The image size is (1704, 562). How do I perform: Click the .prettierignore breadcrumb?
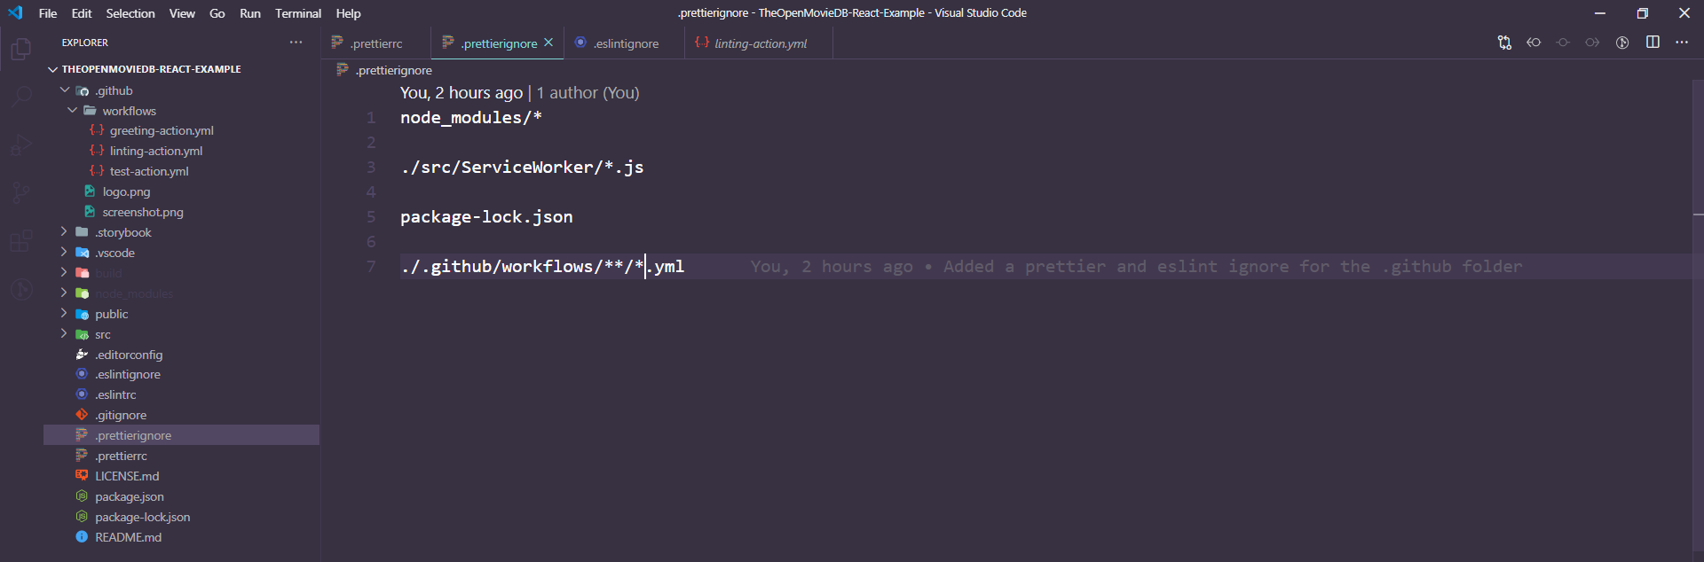[394, 70]
